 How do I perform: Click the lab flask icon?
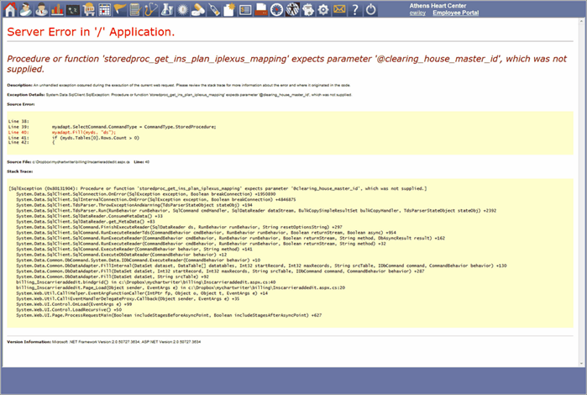pos(165,9)
